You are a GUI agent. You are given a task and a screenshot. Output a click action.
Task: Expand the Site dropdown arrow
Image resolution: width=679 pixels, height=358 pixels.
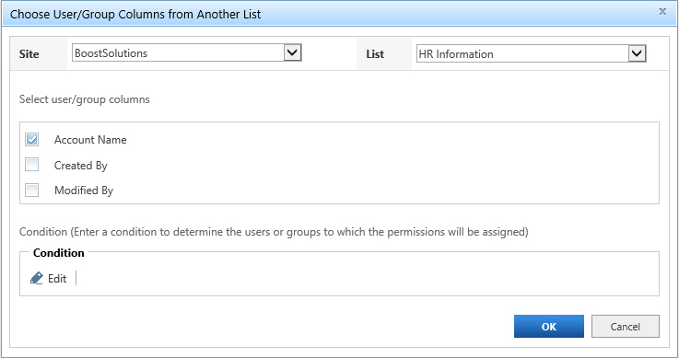(293, 52)
